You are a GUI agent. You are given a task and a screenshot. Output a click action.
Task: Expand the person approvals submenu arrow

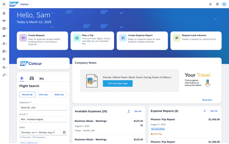[x=6, y=43]
